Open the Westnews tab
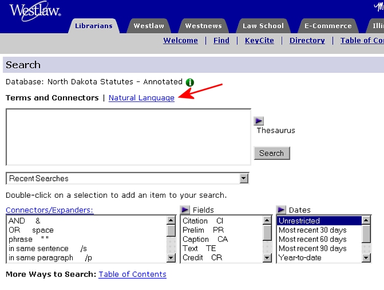The image size is (384, 290). (203, 26)
